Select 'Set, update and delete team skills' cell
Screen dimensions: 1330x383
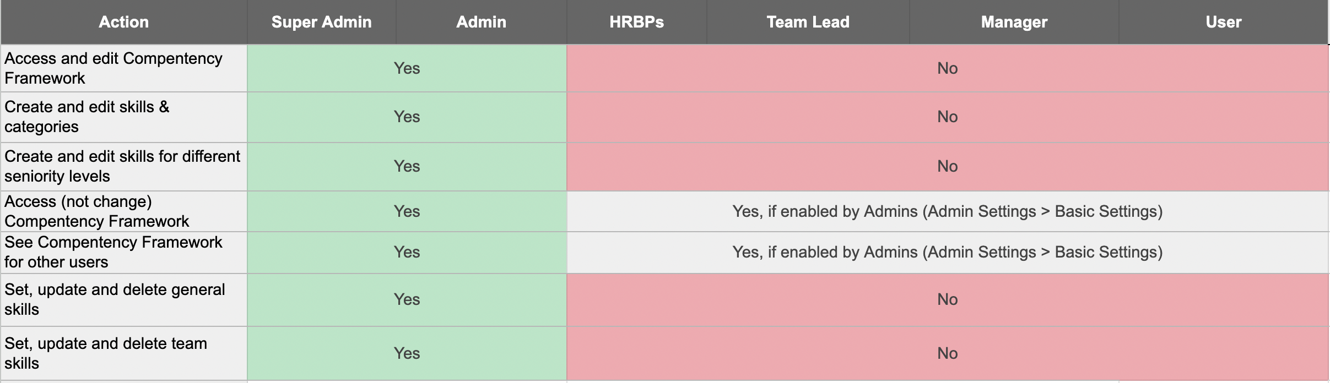[x=124, y=353]
